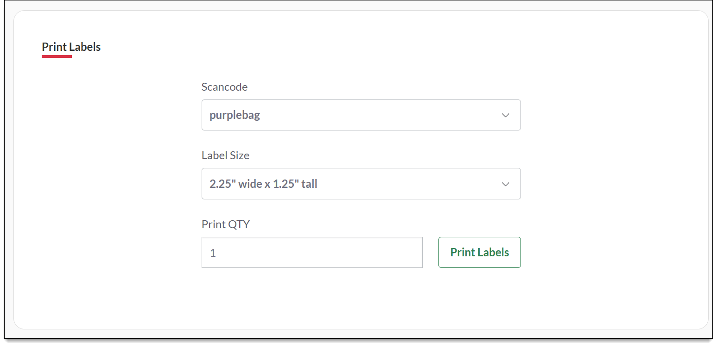
Task: Click the Scancode field label
Action: [224, 87]
